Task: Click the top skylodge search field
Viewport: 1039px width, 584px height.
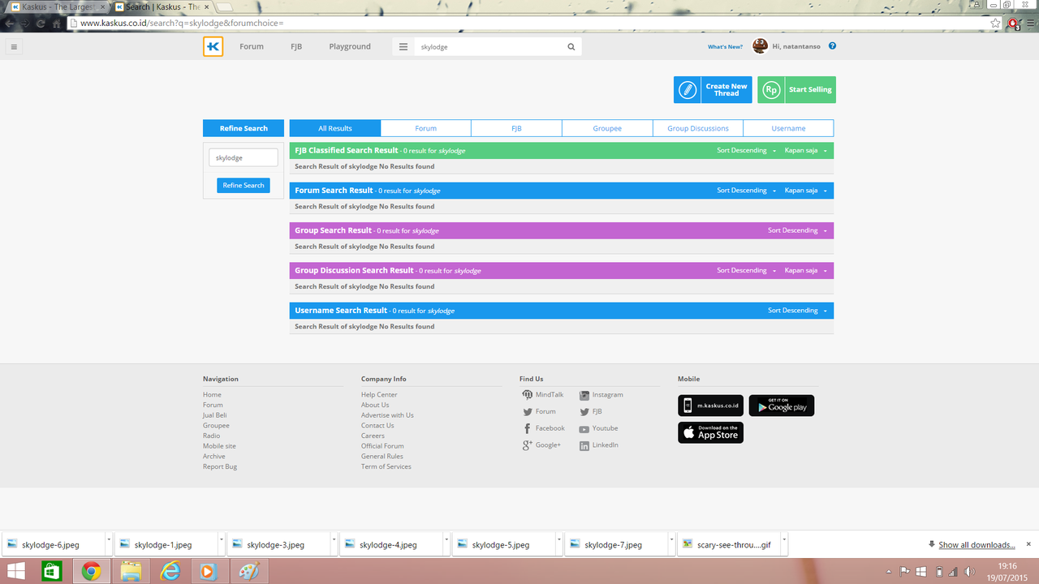Action: 489,47
